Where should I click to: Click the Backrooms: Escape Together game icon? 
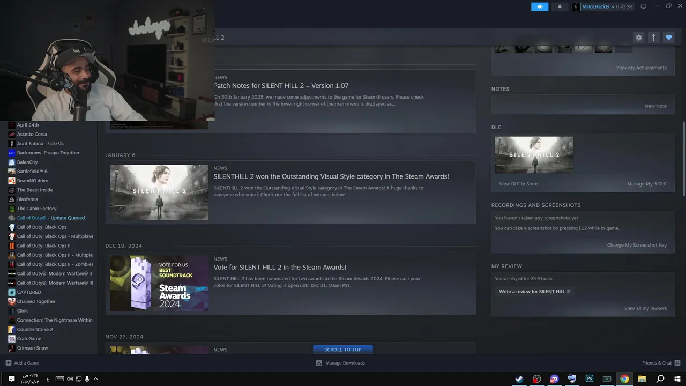[x=12, y=153]
